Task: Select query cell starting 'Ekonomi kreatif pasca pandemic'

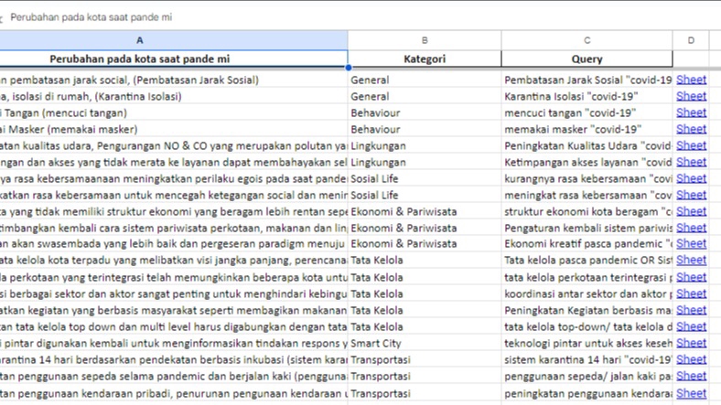Action: coord(586,244)
